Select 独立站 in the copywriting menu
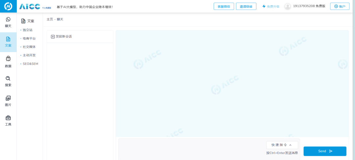This screenshot has width=355, height=160. (x=28, y=30)
